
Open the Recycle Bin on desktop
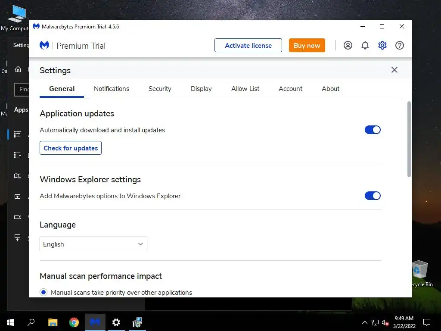coord(421,274)
